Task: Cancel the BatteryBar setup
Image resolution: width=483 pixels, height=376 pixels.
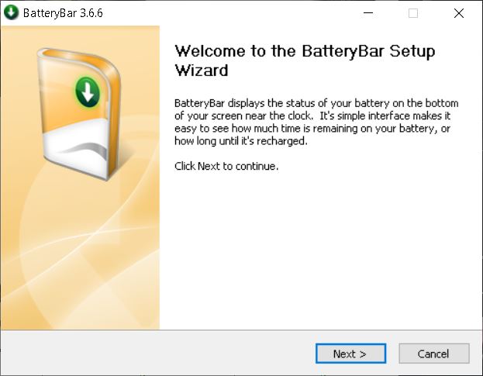Action: click(x=433, y=354)
